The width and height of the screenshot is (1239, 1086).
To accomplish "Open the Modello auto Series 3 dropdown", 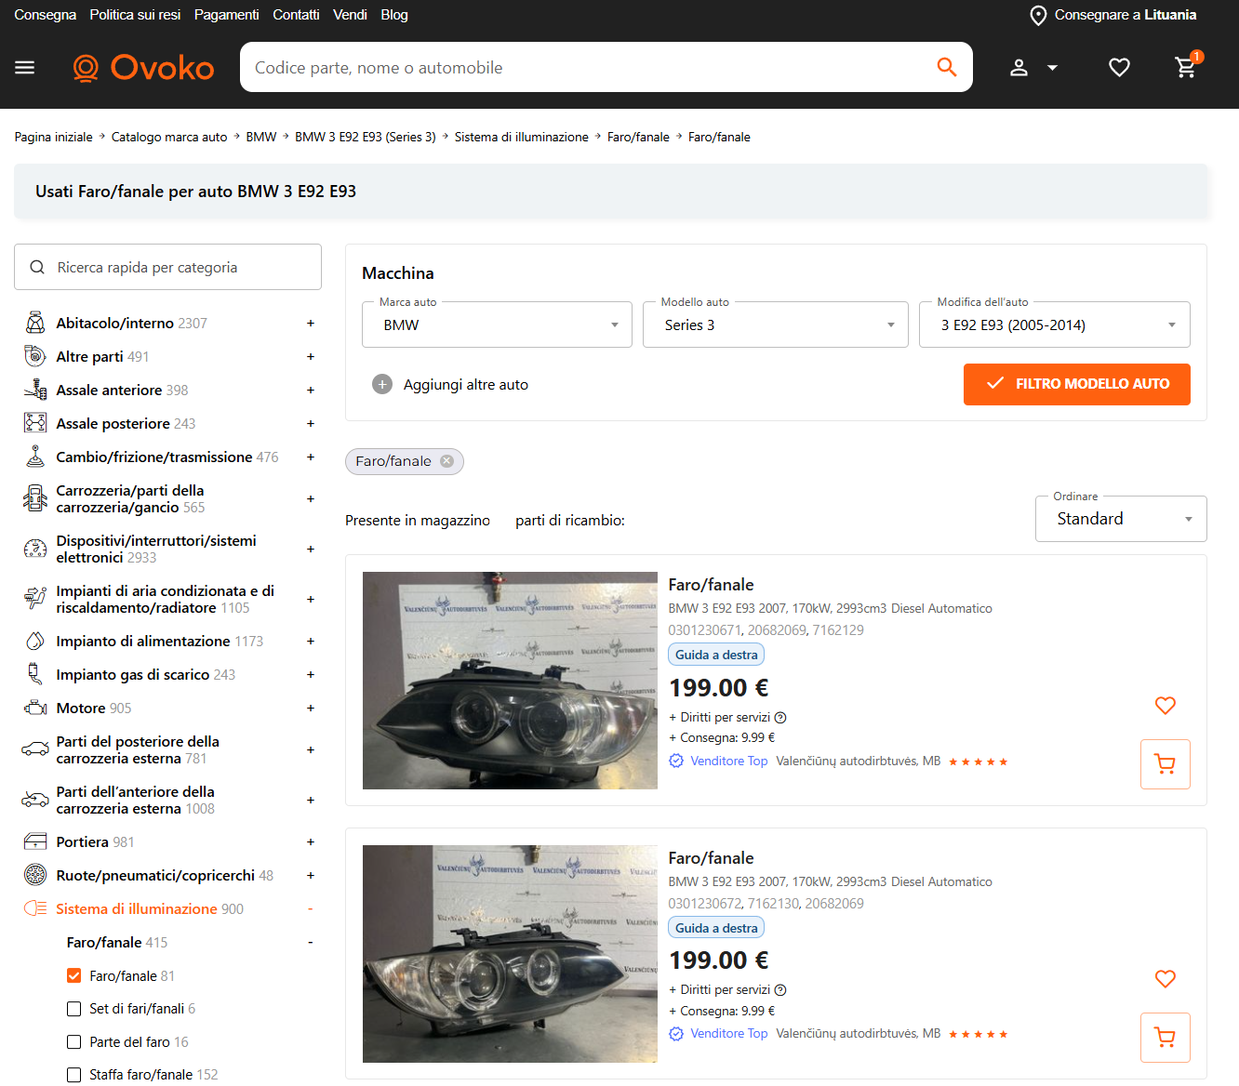I will click(x=776, y=325).
